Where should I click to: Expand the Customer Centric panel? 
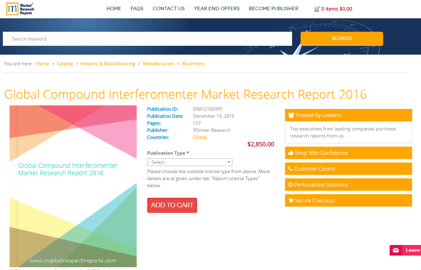[x=348, y=169]
